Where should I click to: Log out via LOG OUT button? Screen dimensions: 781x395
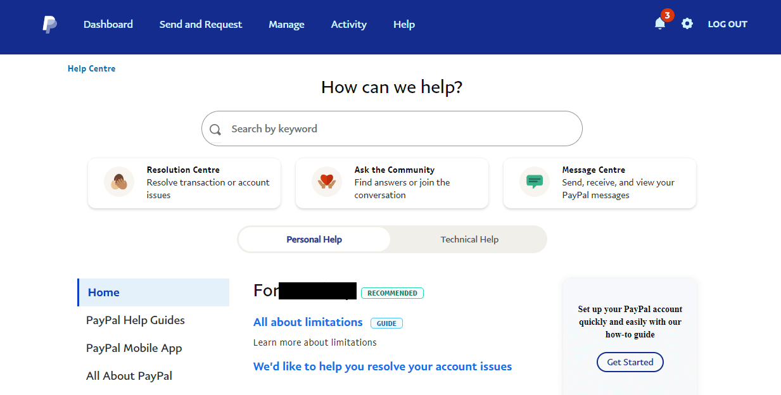tap(728, 24)
